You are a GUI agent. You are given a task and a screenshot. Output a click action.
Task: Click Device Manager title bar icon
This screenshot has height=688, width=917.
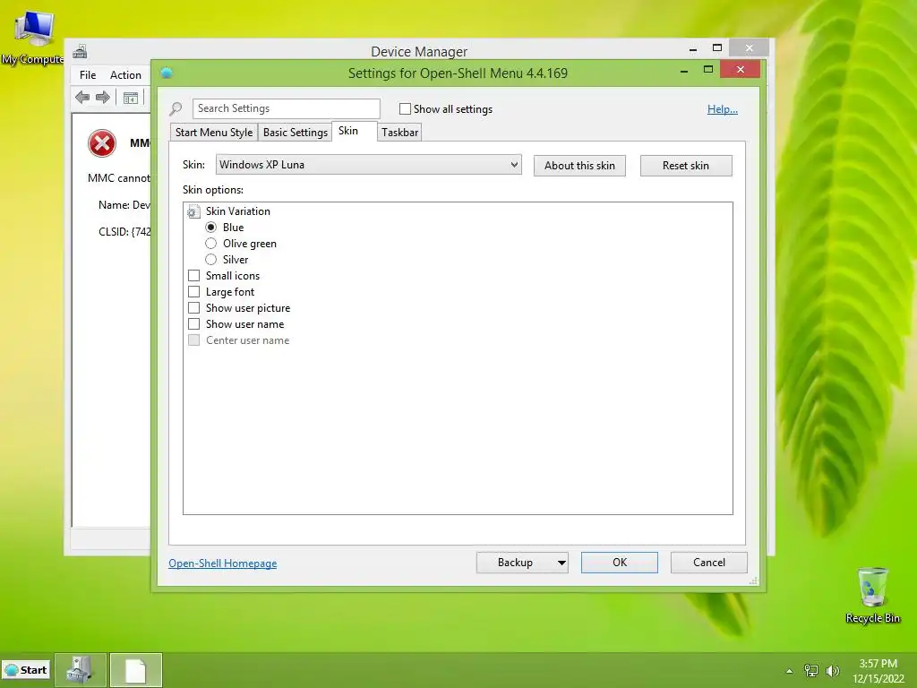[x=80, y=51]
